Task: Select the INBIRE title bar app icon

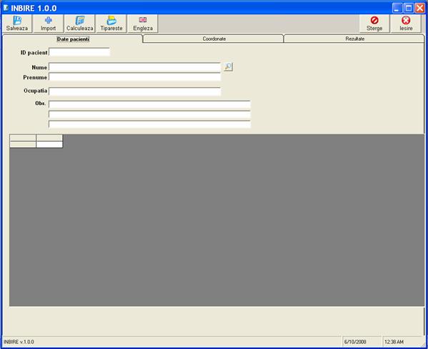Action: [x=6, y=8]
